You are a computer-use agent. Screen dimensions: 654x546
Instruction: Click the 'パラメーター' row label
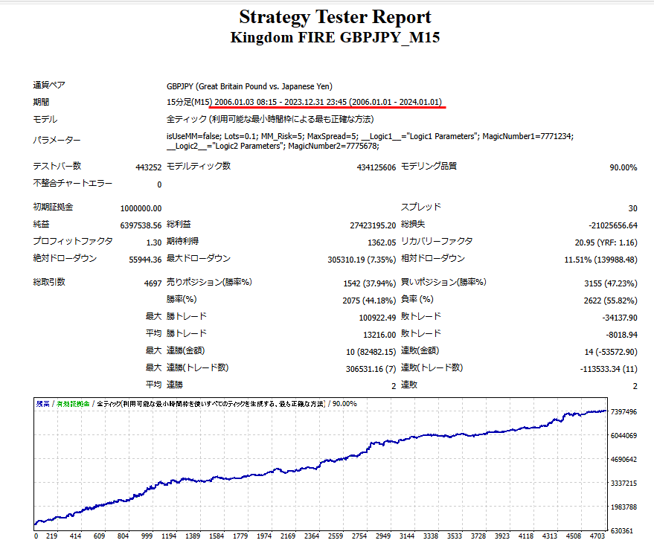[x=57, y=140]
